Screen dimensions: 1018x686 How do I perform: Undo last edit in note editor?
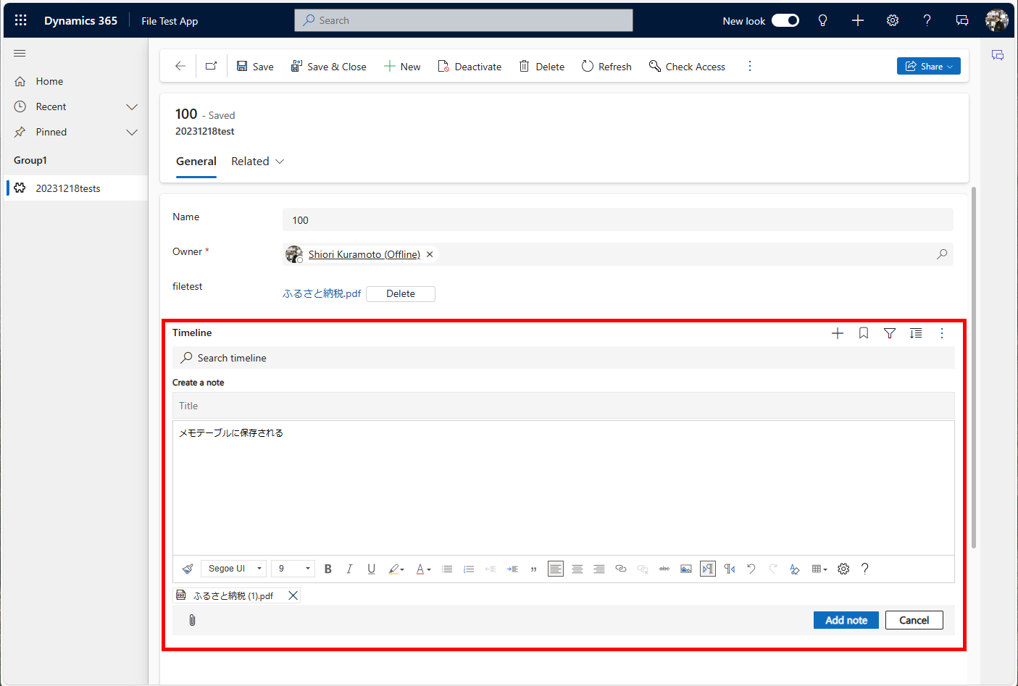751,569
